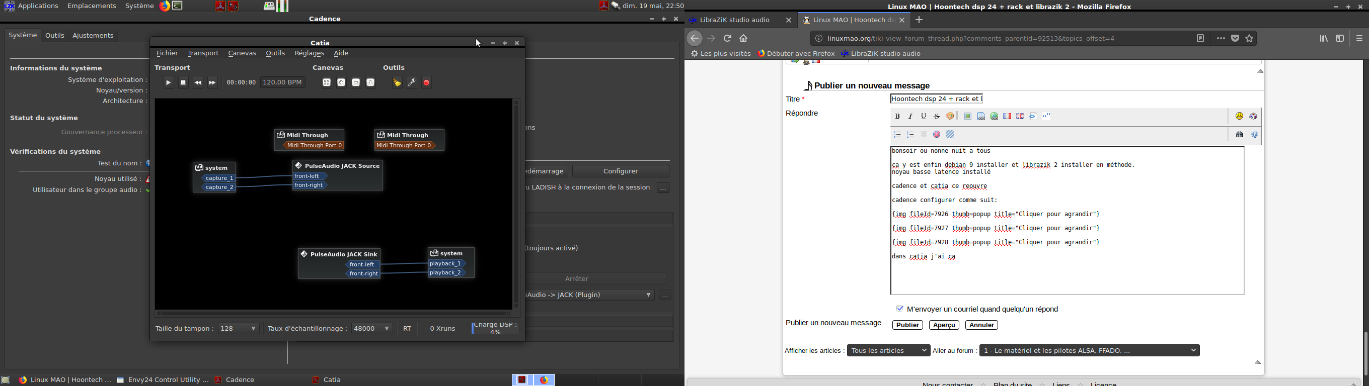Expand the 'Tous les articles' dropdown
Screen dimensions: 1369x386
888,350
